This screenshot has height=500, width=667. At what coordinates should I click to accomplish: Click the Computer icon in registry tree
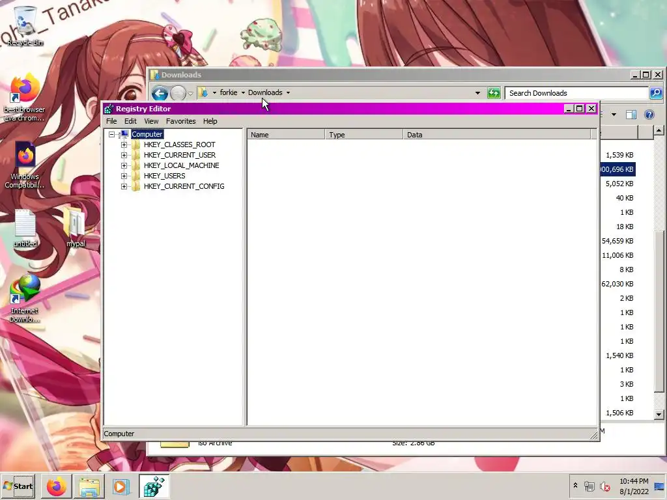123,134
